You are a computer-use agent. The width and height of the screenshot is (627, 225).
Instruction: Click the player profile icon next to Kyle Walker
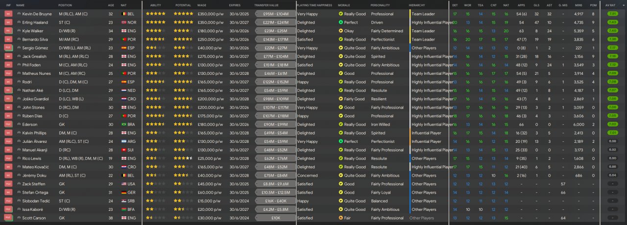(19, 31)
